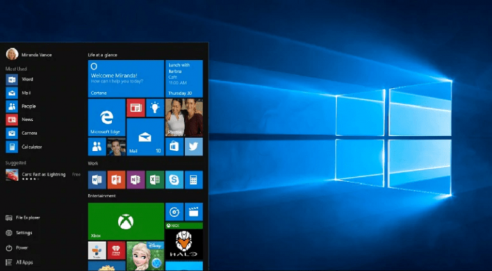Open the calendar tile showing Thursday 30

184,78
